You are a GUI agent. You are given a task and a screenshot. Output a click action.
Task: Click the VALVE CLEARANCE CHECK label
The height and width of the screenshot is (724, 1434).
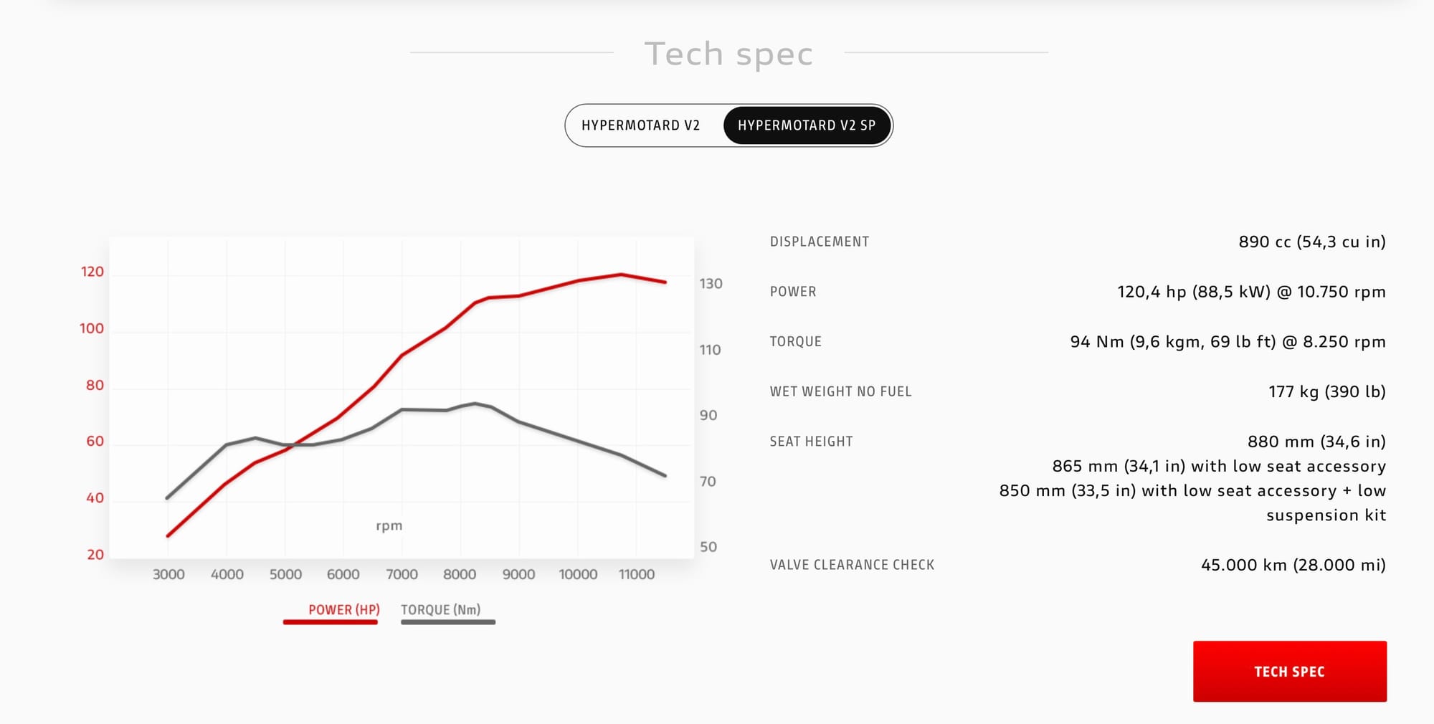[852, 565]
